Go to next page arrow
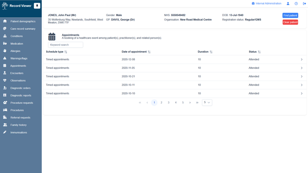The width and height of the screenshot is (308, 173). click(x=190, y=103)
